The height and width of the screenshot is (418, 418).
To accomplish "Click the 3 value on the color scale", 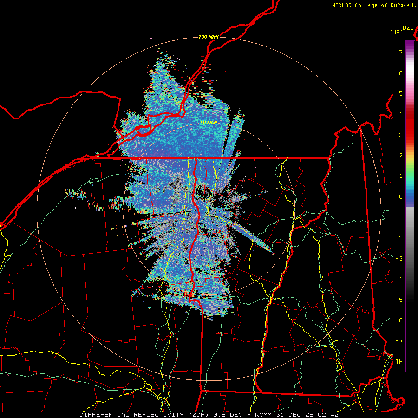I will point(401,135).
